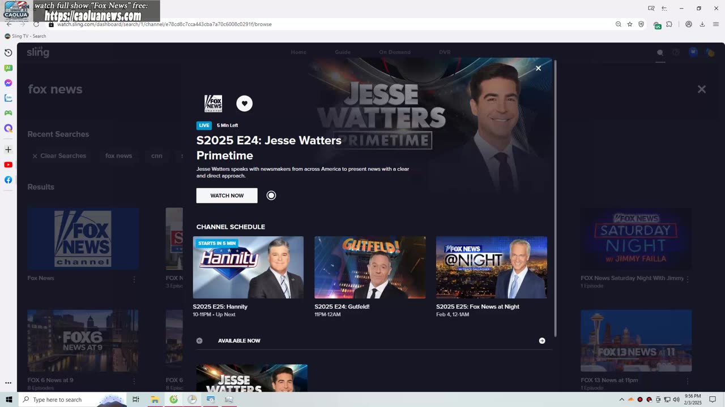The width and height of the screenshot is (725, 407).
Task: Open the browser profile account icon
Action: (x=689, y=24)
